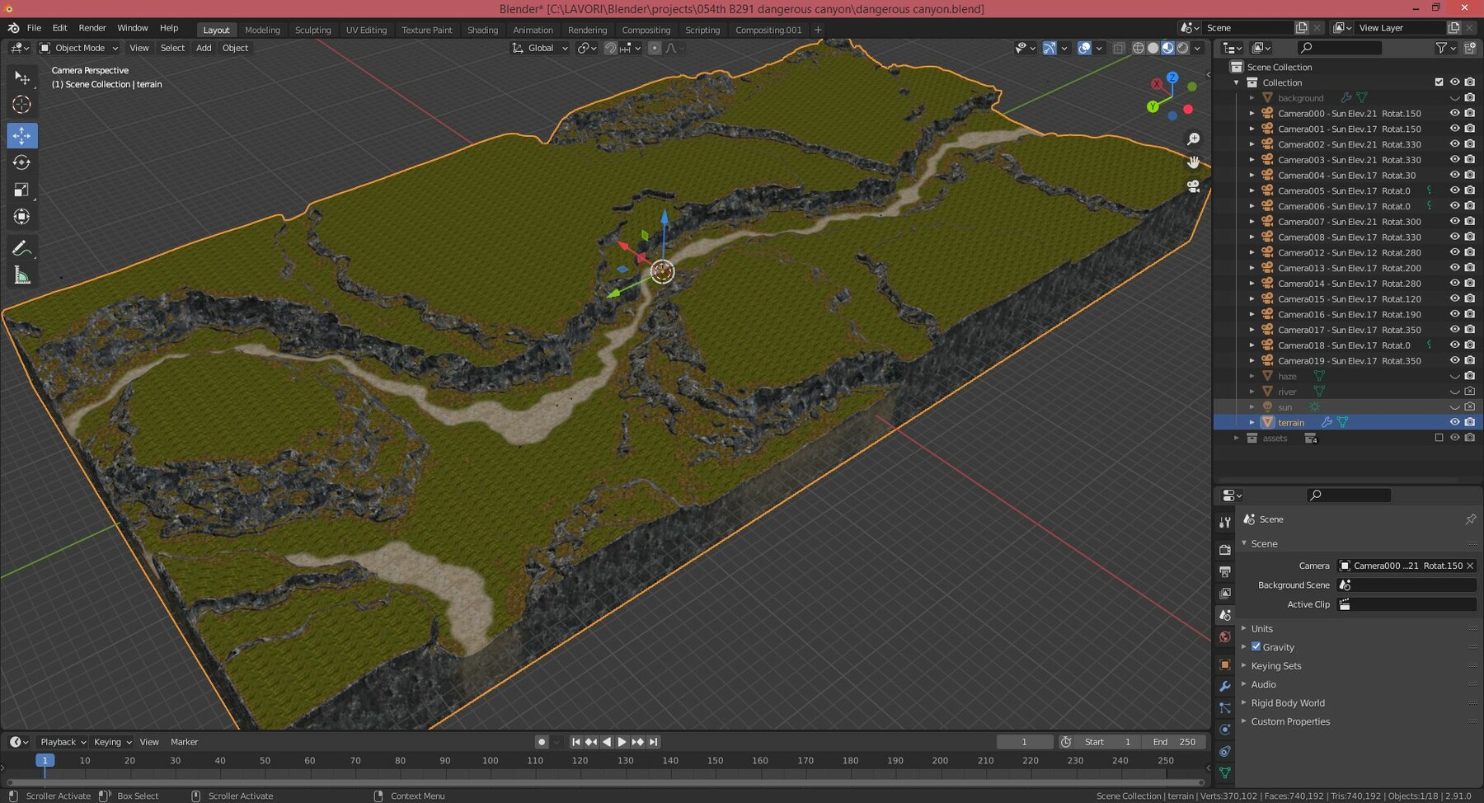
Task: Toggle visibility of the haze object
Action: pos(1454,375)
